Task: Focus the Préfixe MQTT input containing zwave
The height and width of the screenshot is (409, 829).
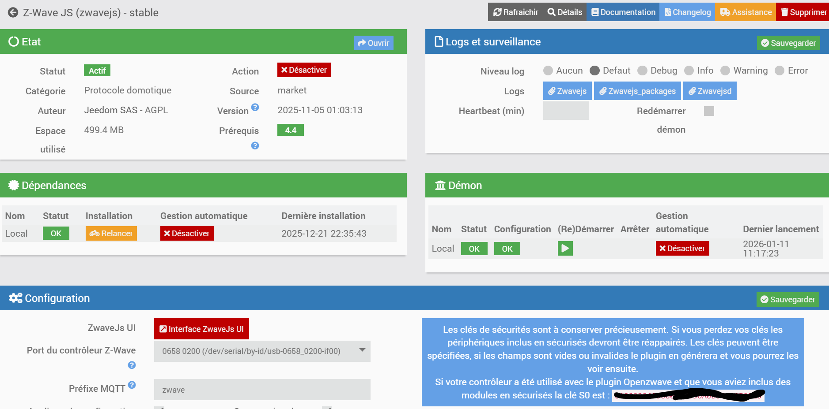Action: pyautogui.click(x=262, y=390)
